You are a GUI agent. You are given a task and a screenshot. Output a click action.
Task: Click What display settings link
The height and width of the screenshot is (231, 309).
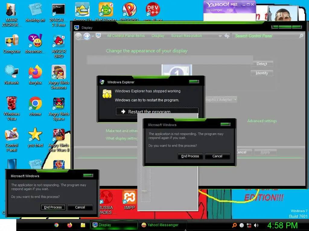pos(122,138)
